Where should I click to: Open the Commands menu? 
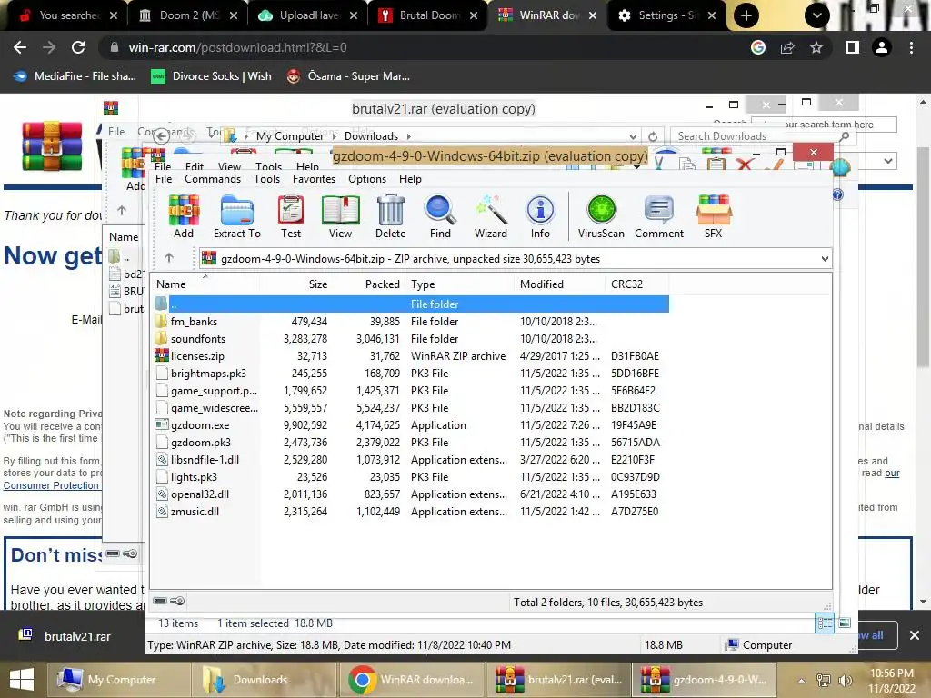coord(213,179)
